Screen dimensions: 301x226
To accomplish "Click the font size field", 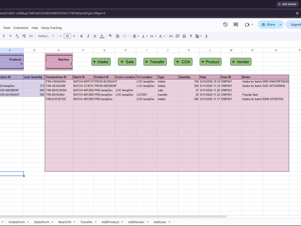I will coord(67,36).
